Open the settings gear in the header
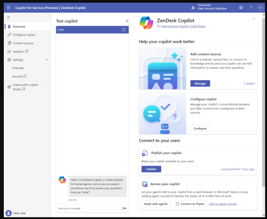This screenshot has width=267, height=219. coord(241,8)
